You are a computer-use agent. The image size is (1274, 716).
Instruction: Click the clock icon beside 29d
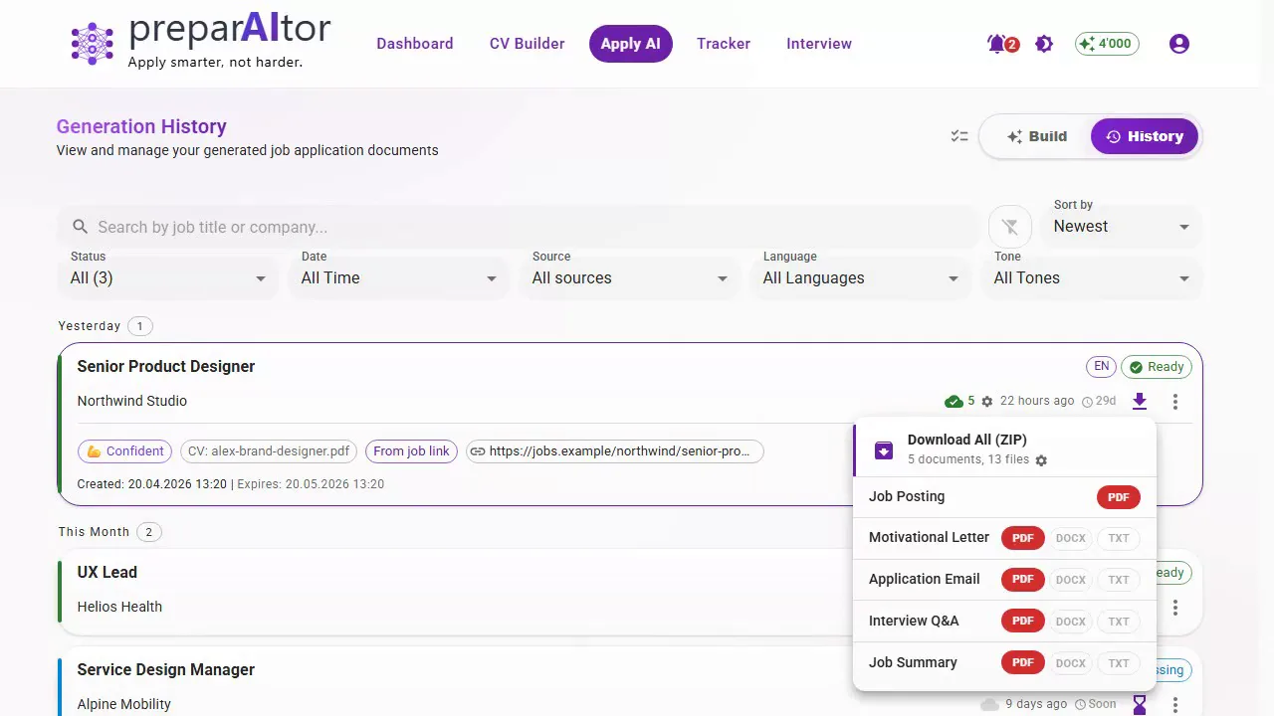[x=1087, y=402]
